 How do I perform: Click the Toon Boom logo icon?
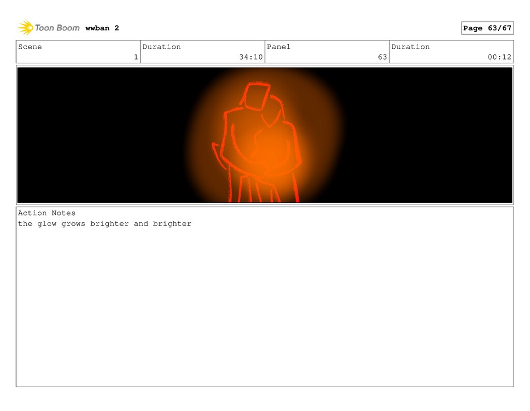pyautogui.click(x=25, y=28)
